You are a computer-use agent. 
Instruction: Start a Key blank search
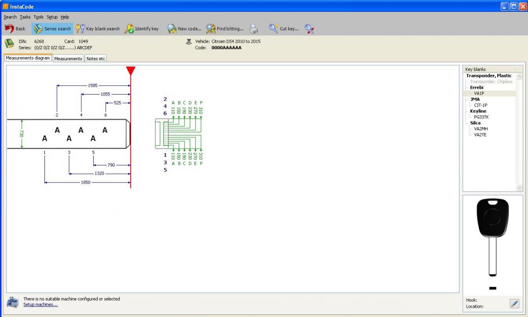(98, 29)
